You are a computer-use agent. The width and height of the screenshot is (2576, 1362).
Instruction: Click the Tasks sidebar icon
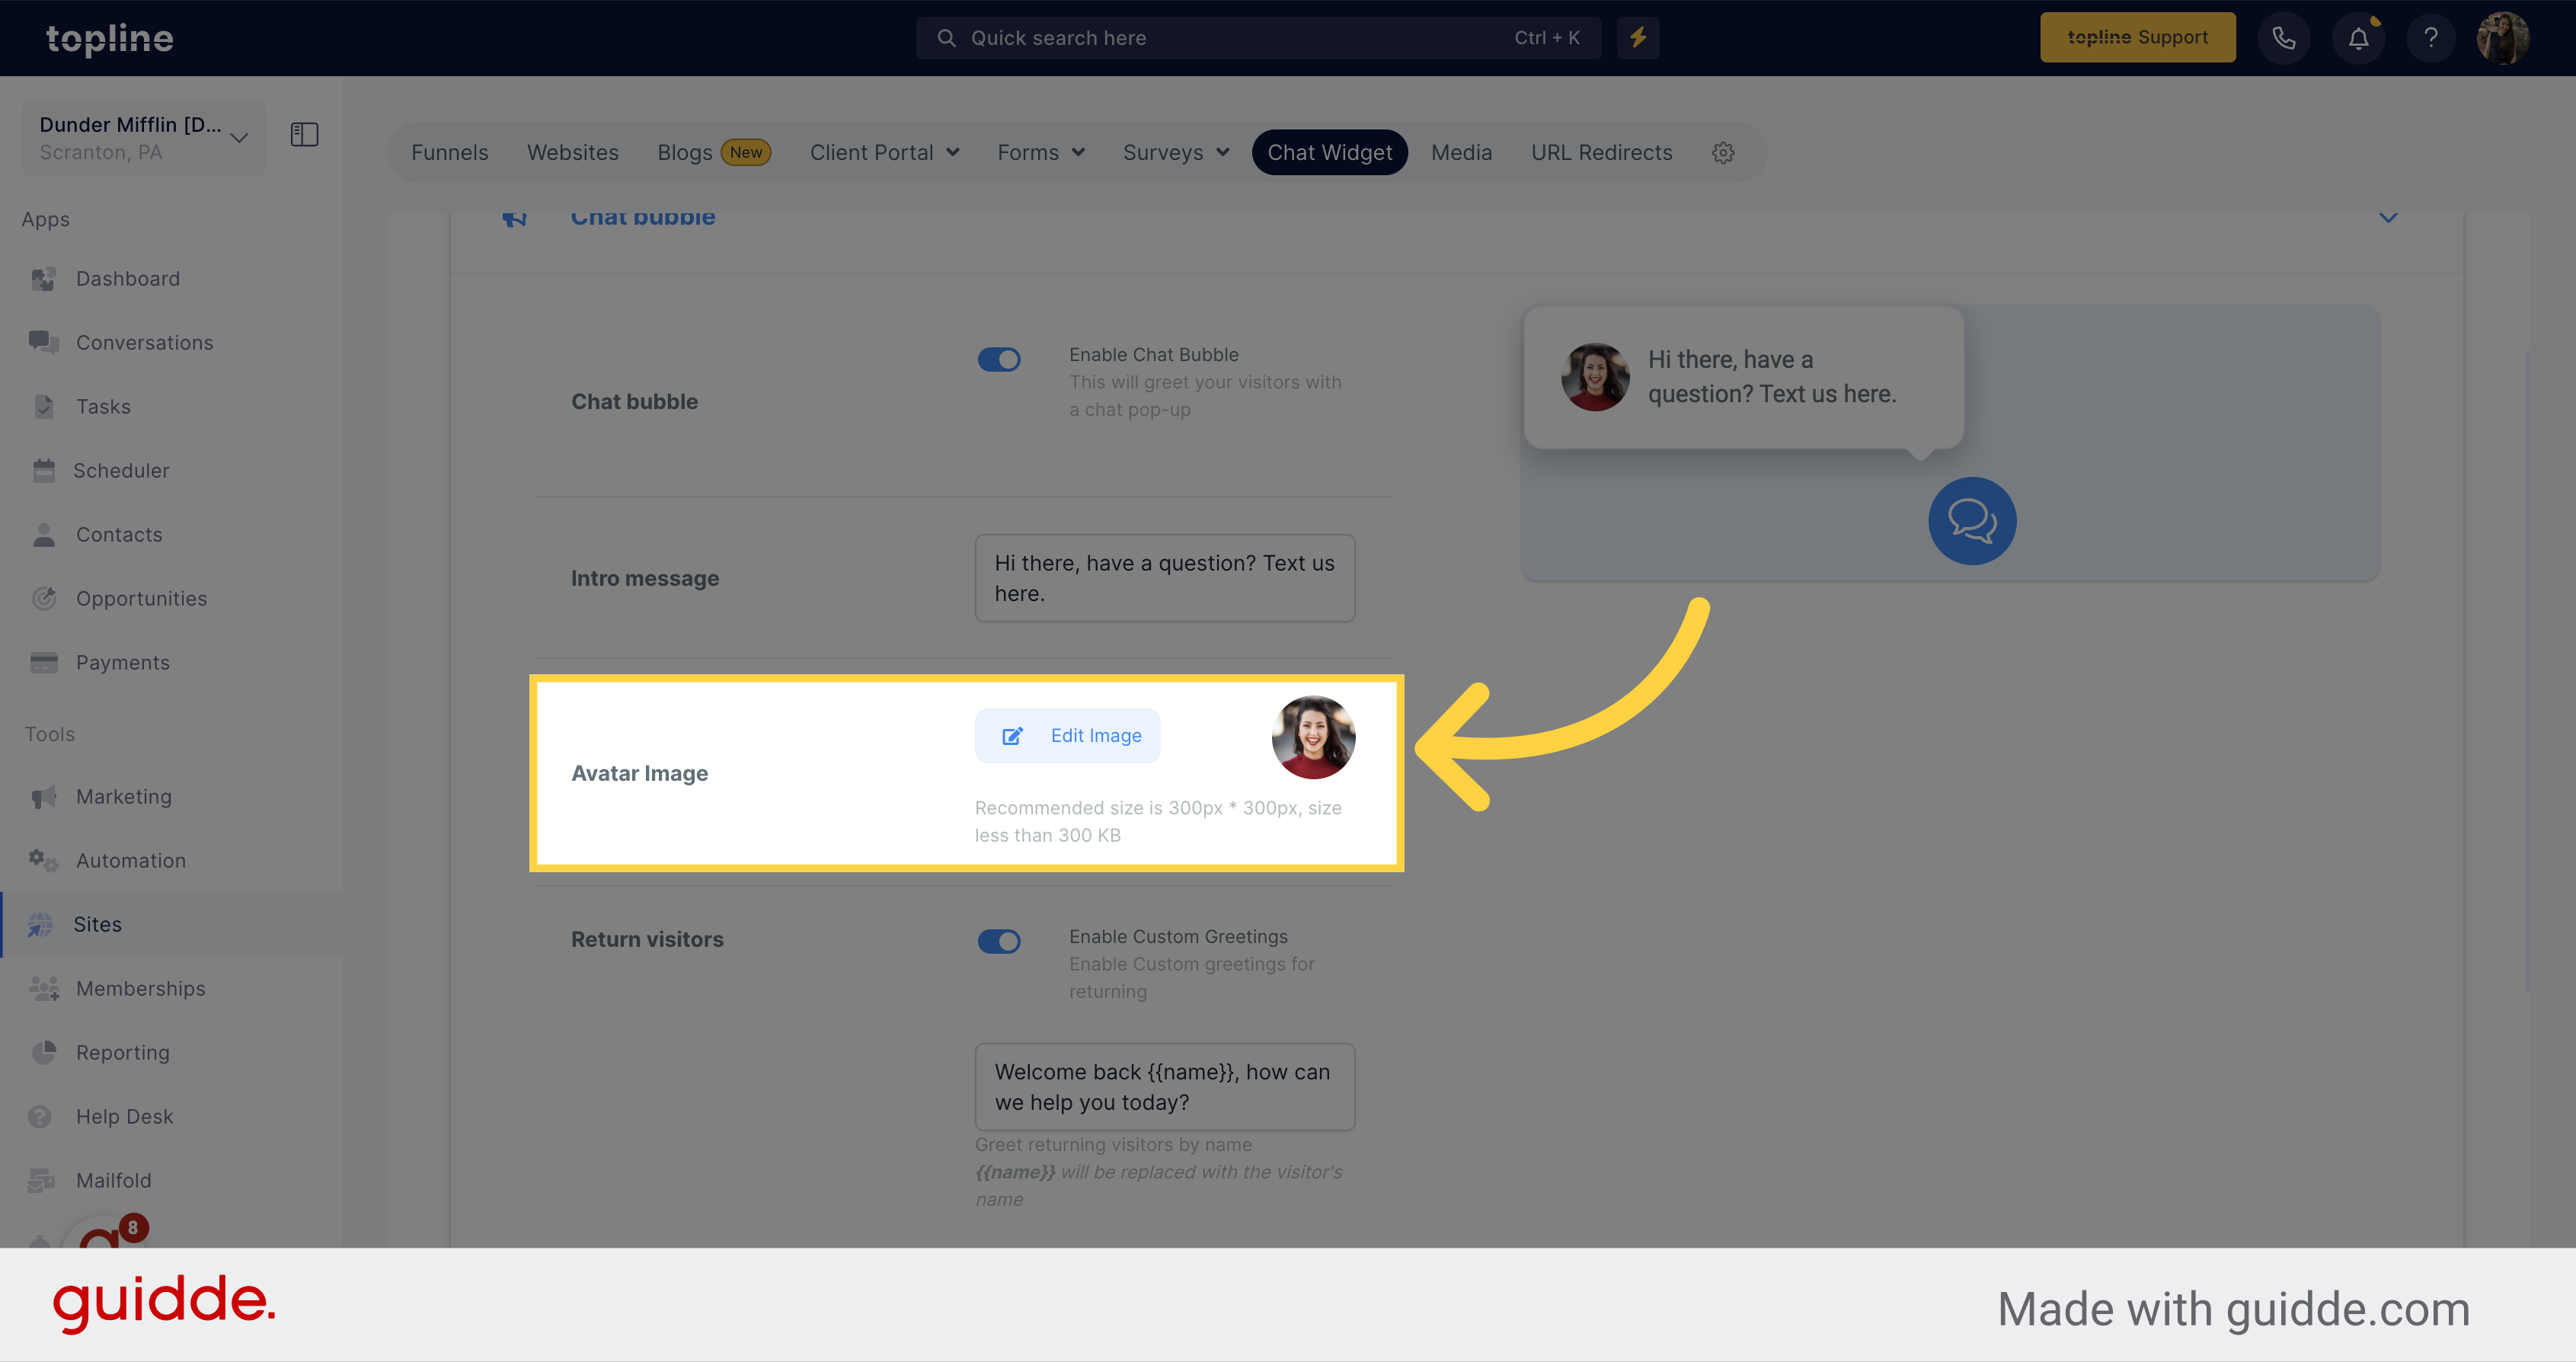pos(44,406)
